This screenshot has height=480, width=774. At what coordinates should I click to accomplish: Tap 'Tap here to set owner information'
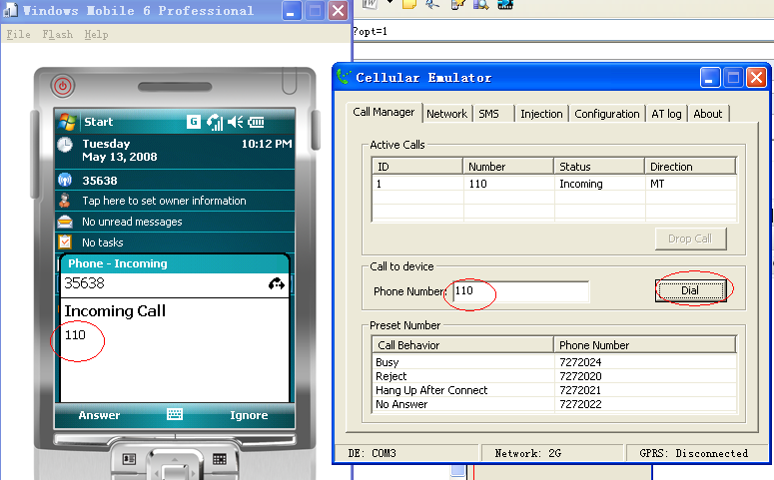[164, 201]
